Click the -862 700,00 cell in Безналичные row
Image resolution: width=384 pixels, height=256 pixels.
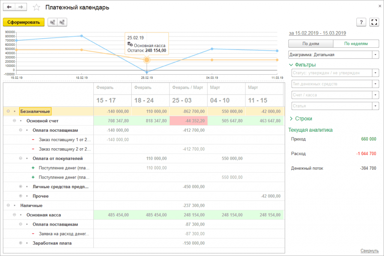pyautogui.click(x=188, y=111)
